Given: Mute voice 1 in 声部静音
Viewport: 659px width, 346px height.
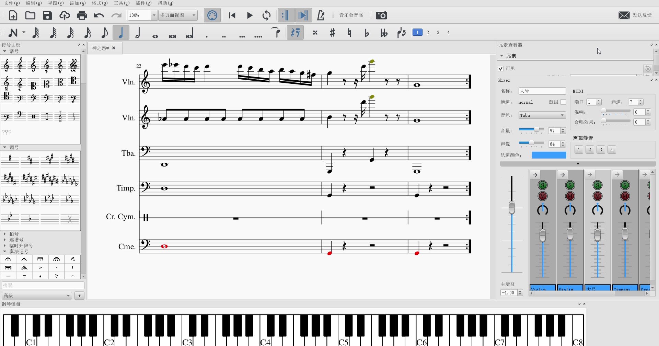Looking at the screenshot, I should click(579, 150).
